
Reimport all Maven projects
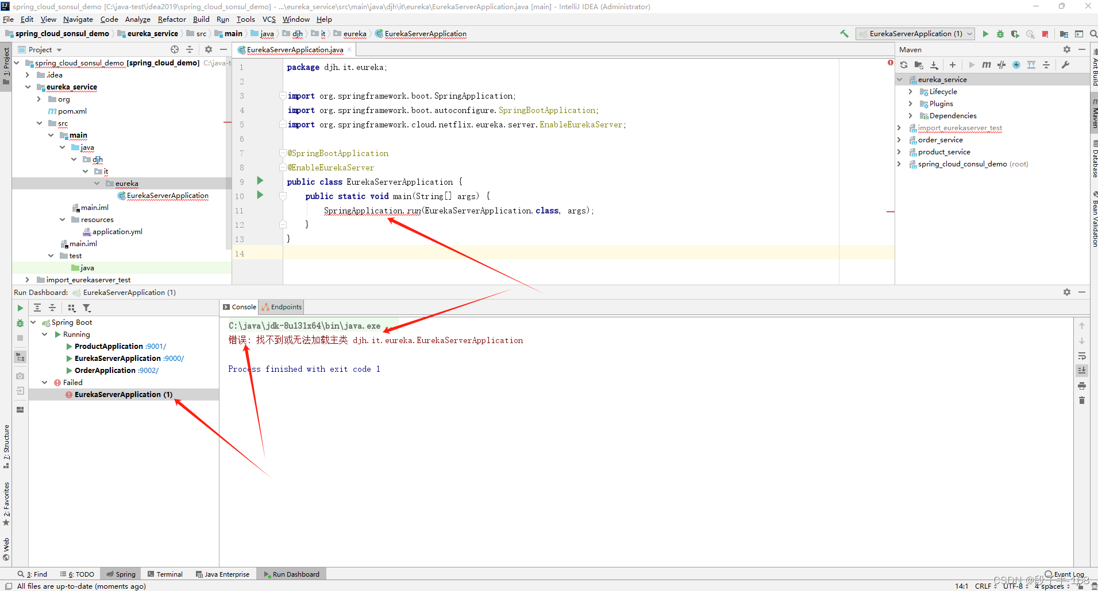[x=904, y=65]
